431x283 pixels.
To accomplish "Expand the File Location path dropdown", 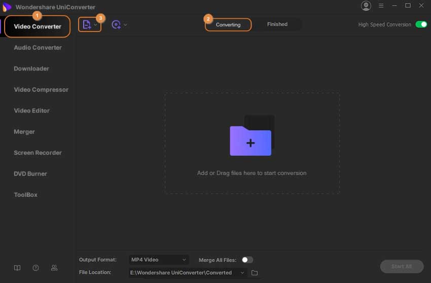I will click(242, 272).
